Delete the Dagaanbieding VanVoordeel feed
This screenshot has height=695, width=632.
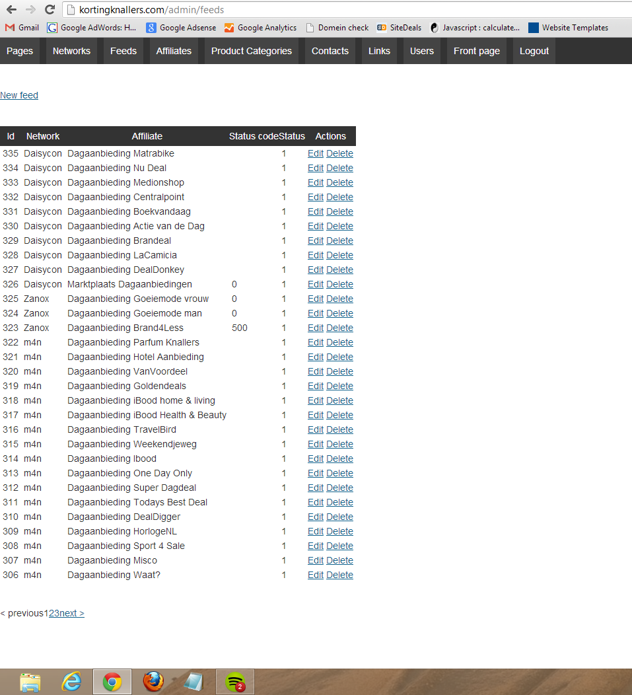coord(339,371)
